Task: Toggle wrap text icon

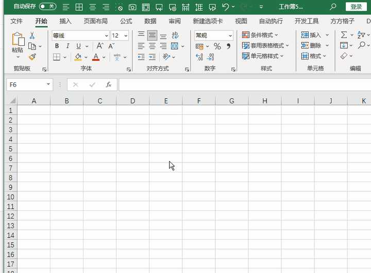Action: pos(175,35)
